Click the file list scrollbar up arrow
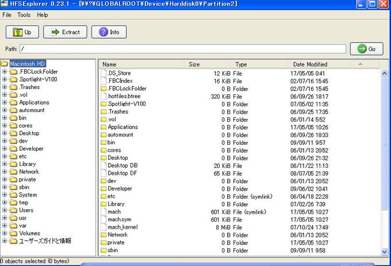391x266 pixels. 385,73
